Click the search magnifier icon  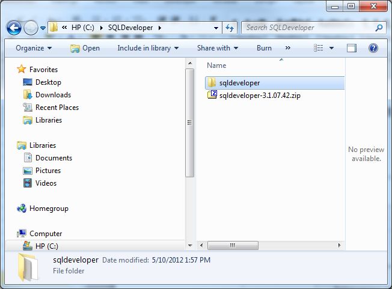(379, 28)
